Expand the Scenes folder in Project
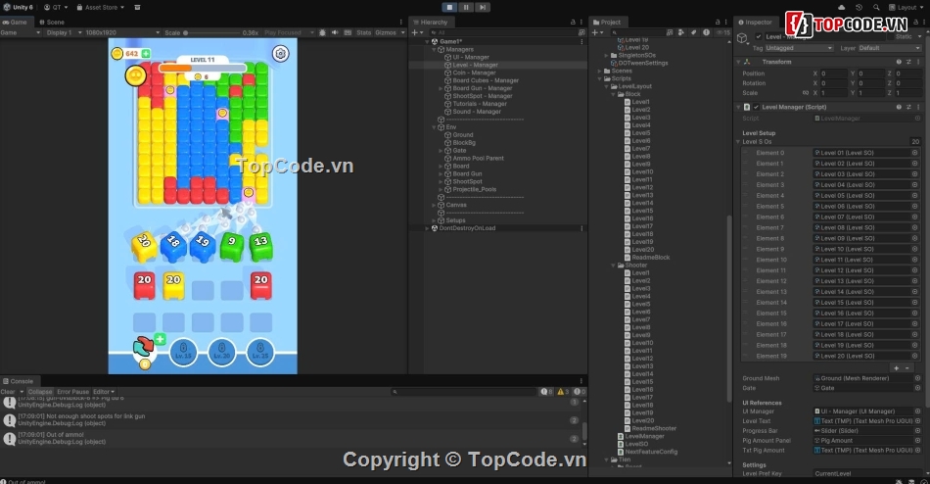This screenshot has width=930, height=484. (600, 71)
